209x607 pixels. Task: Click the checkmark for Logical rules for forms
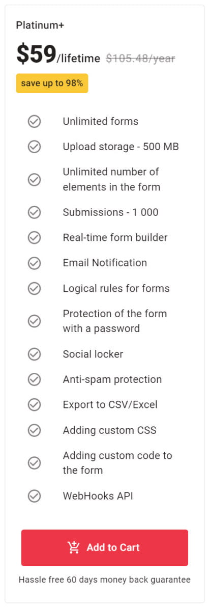[35, 288]
